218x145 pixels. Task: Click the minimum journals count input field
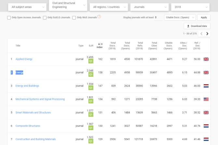159,18
